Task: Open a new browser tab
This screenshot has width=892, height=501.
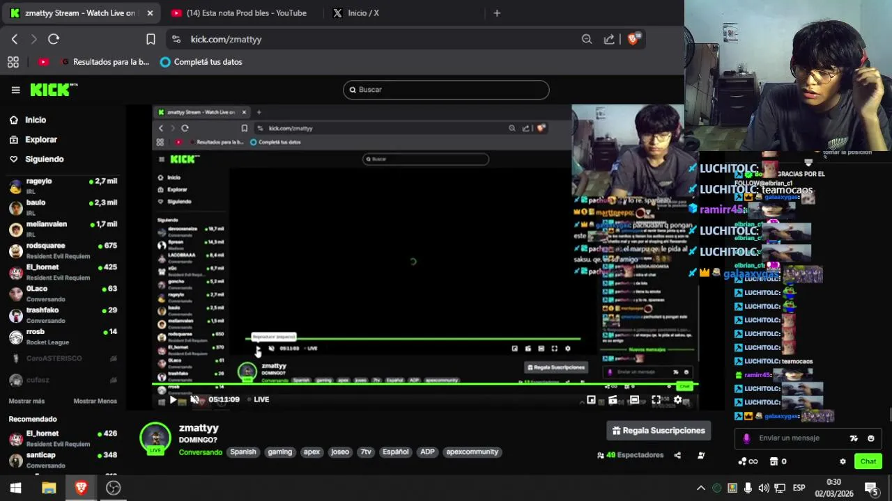Action: (497, 13)
